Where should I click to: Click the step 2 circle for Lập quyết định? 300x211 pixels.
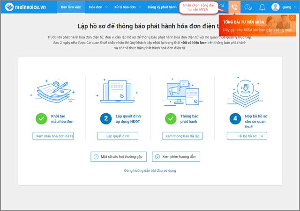106,118
